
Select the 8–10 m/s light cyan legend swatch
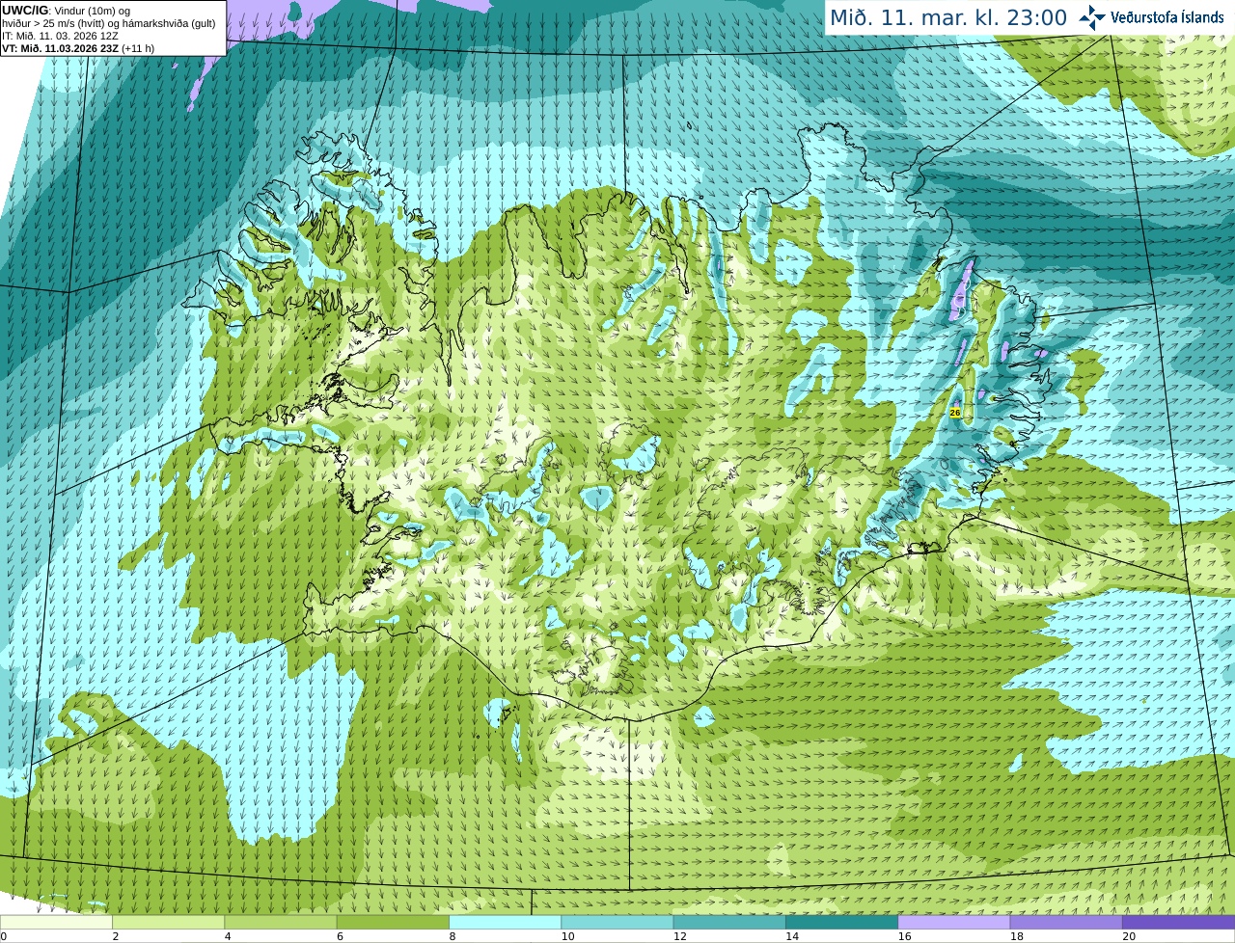(x=505, y=923)
